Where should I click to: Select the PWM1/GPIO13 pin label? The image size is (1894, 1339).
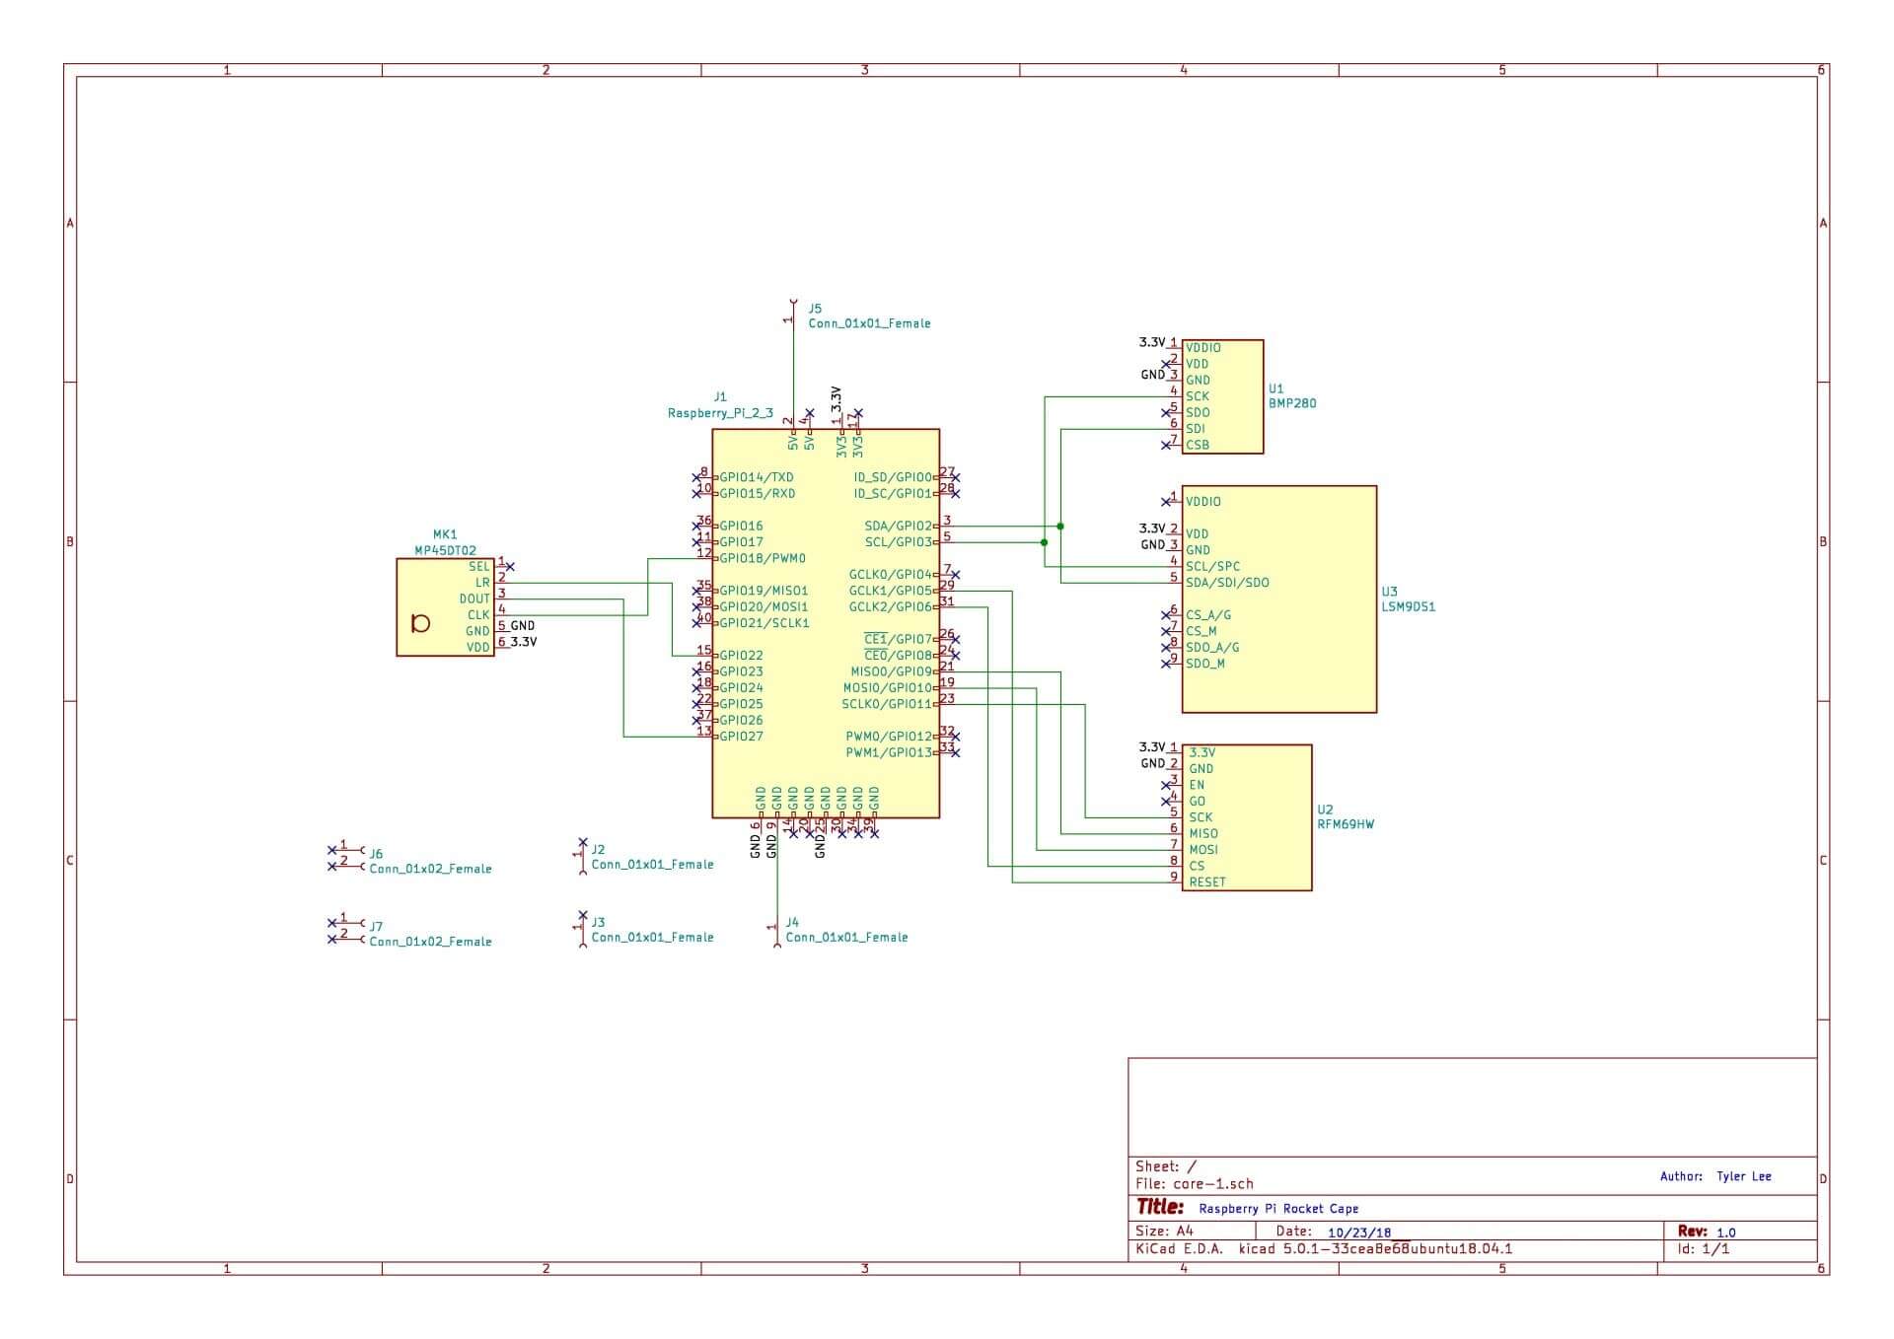click(889, 752)
